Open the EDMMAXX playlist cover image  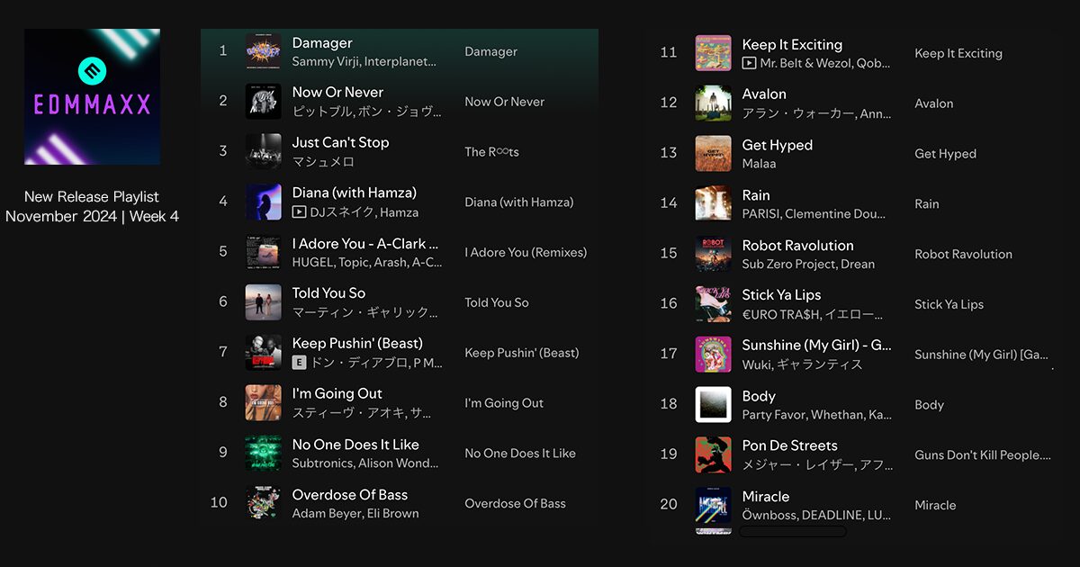coord(92,96)
